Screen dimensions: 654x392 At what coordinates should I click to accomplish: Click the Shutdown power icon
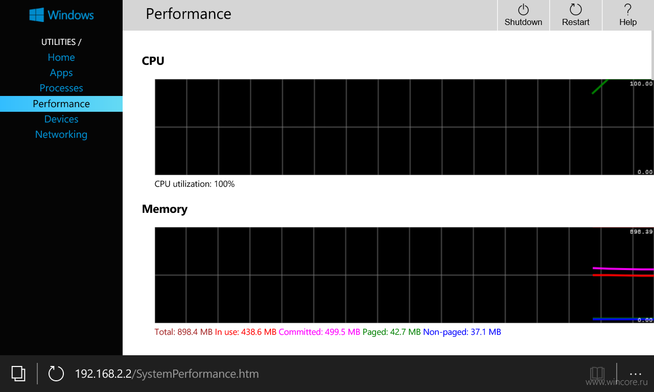pyautogui.click(x=523, y=9)
